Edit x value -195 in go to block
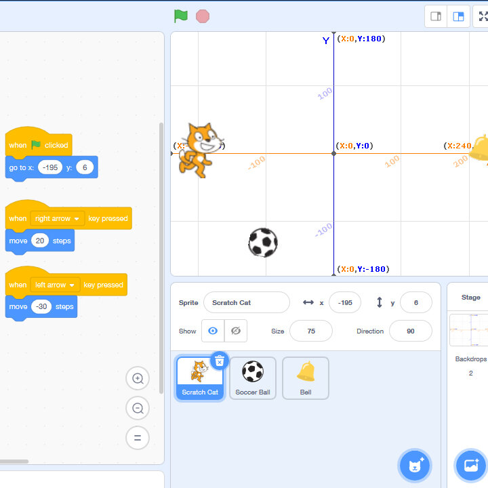This screenshot has height=488, width=488. pos(50,167)
